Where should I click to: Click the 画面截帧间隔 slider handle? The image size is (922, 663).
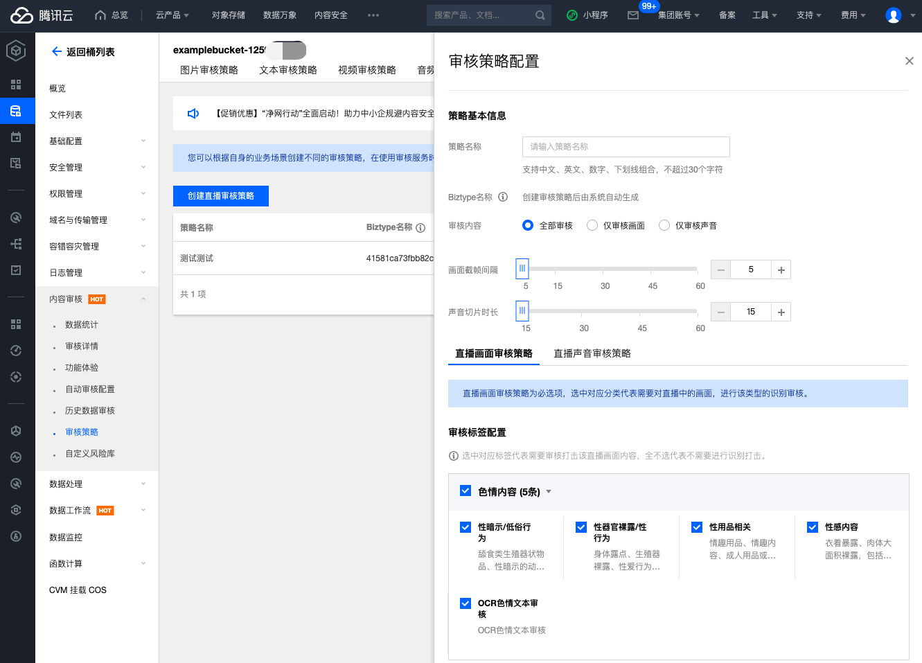(522, 268)
